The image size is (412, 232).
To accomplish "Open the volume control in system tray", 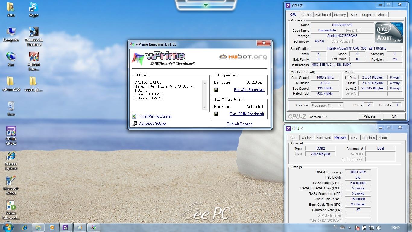I will 379,228.
